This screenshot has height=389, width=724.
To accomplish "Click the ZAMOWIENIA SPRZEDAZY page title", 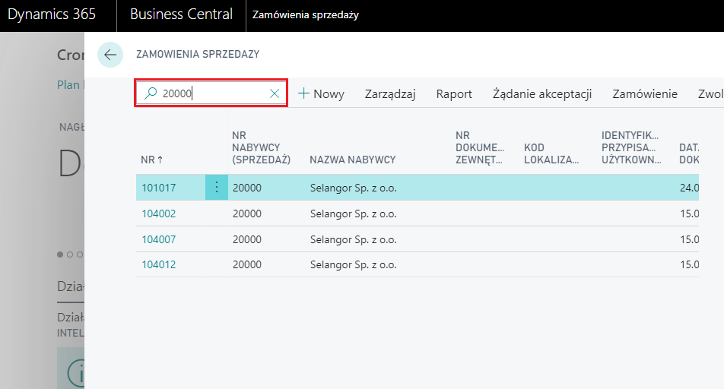I will click(198, 54).
